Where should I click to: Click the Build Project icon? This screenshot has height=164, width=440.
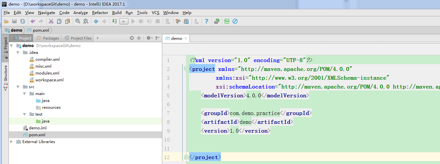114,22
